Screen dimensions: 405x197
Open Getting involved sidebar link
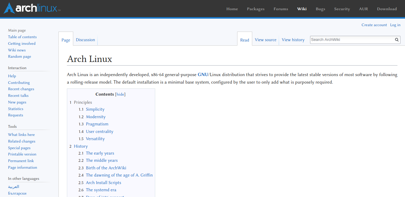tap(22, 44)
